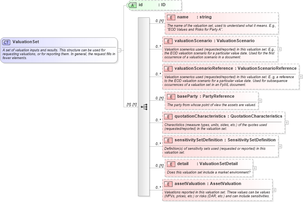Image resolution: width=303 pixels, height=203 pixels.
Task: Click the 0..* cardinality beside valuationScenarioReference
Action: click(x=158, y=74)
